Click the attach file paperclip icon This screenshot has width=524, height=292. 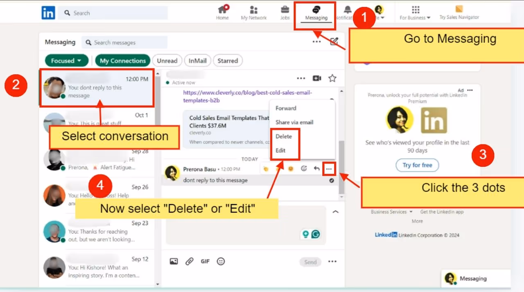click(x=189, y=261)
